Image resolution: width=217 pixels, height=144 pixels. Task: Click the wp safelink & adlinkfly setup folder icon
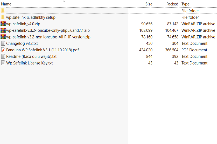pos(3,17)
